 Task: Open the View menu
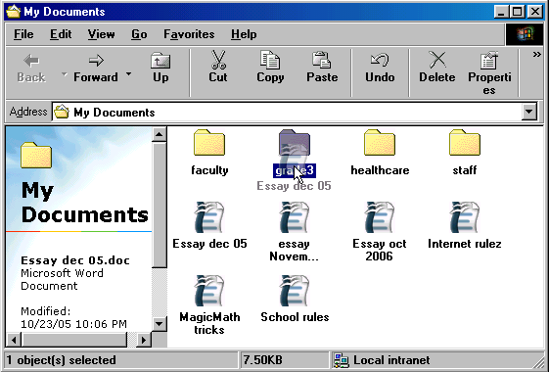click(x=101, y=34)
